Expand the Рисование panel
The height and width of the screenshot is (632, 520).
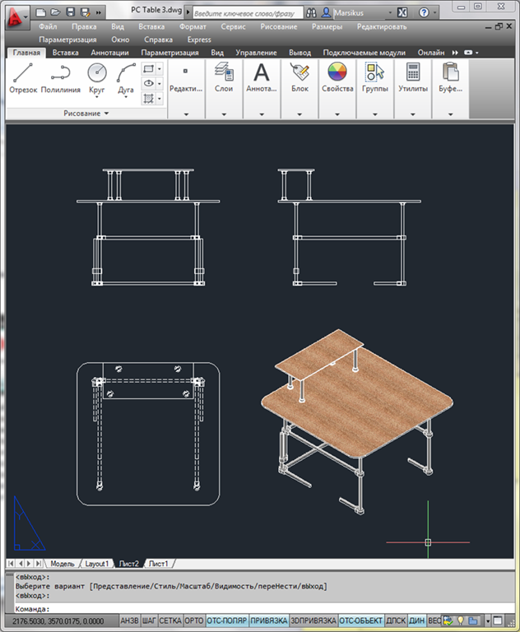(86, 114)
